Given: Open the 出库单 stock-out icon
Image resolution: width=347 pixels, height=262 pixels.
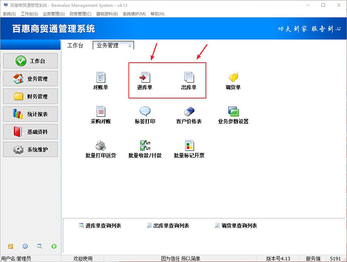Looking at the screenshot, I should click(x=189, y=77).
